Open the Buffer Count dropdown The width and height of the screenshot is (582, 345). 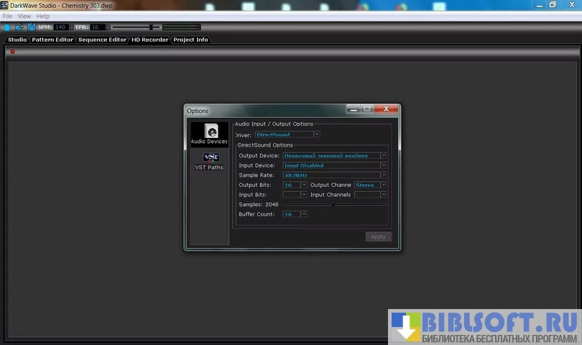click(304, 214)
